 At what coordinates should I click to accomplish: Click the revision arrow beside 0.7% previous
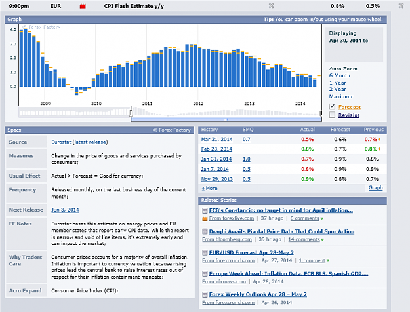tap(379, 139)
